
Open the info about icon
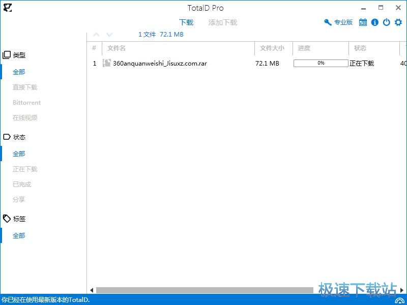pyautogui.click(x=374, y=22)
